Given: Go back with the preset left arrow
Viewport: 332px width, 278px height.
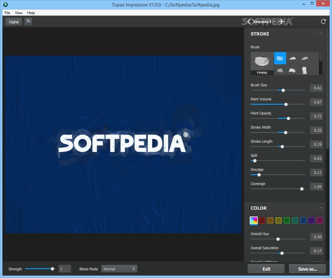Looking at the screenshot, I should tap(249, 21).
